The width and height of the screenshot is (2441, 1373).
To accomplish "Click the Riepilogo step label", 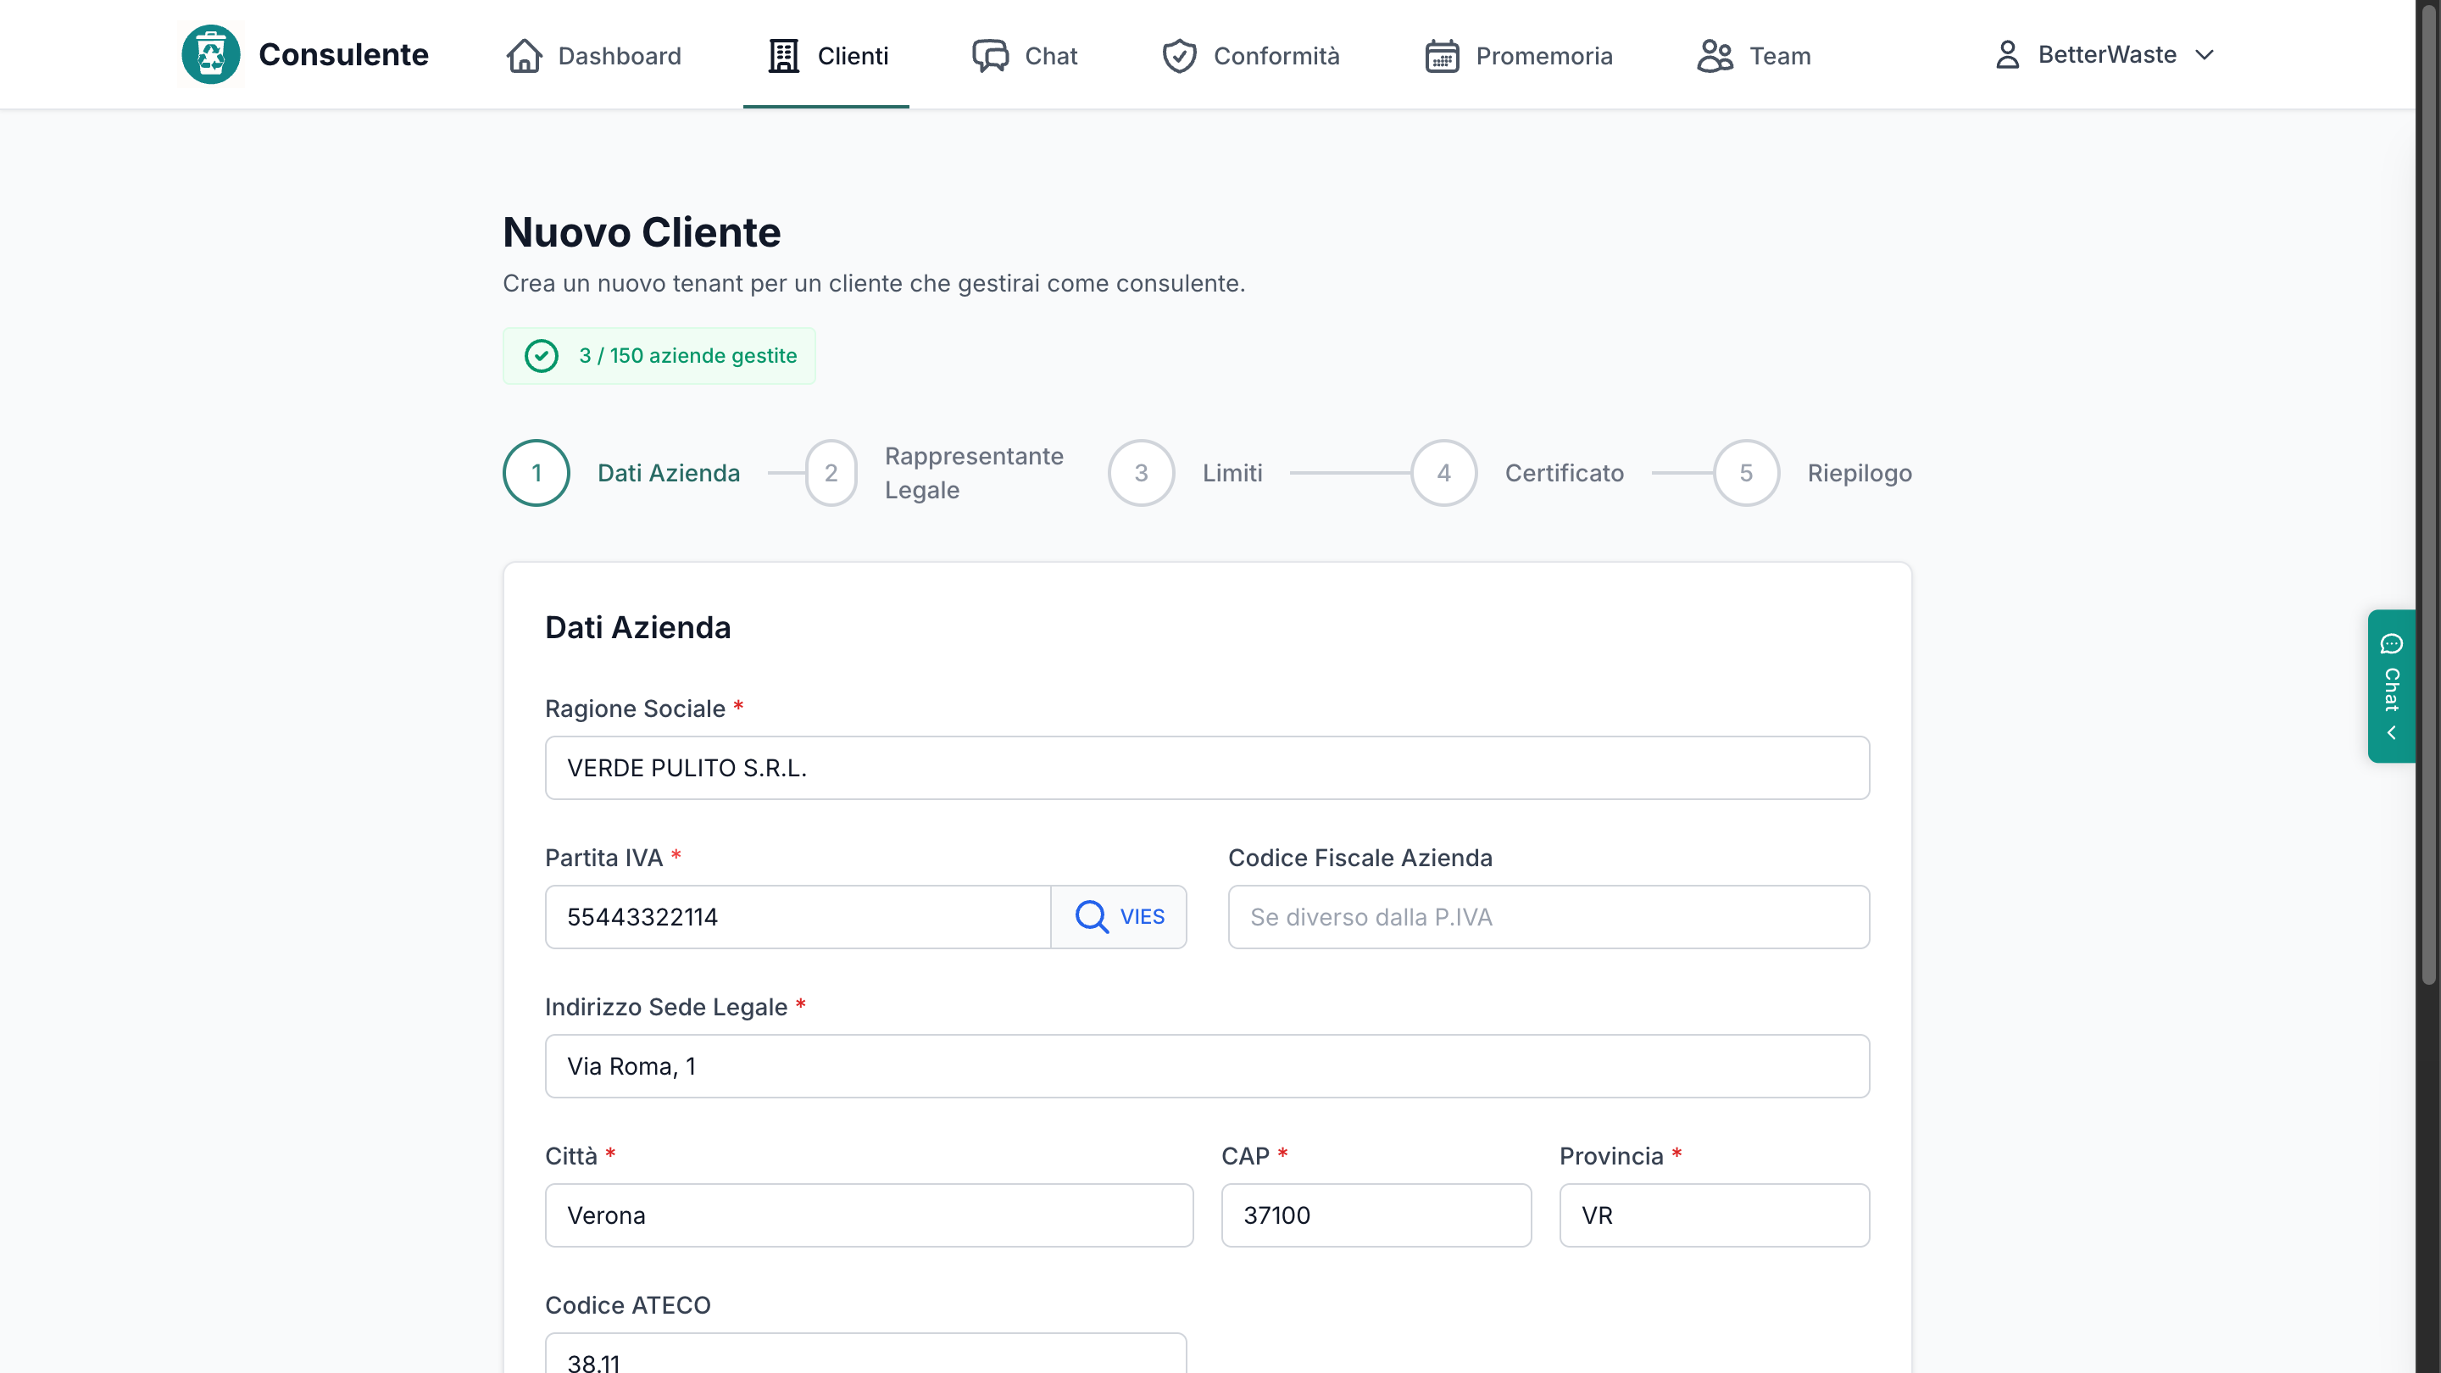I will pos(1860,473).
